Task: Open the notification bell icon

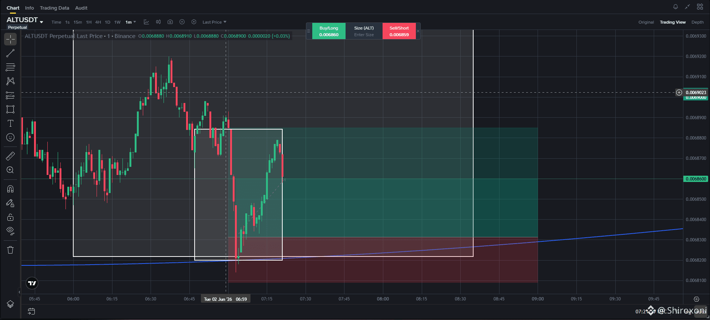Action: click(676, 7)
